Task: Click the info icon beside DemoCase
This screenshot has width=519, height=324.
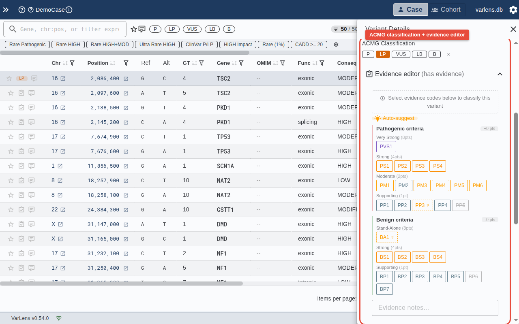Action: (69, 10)
